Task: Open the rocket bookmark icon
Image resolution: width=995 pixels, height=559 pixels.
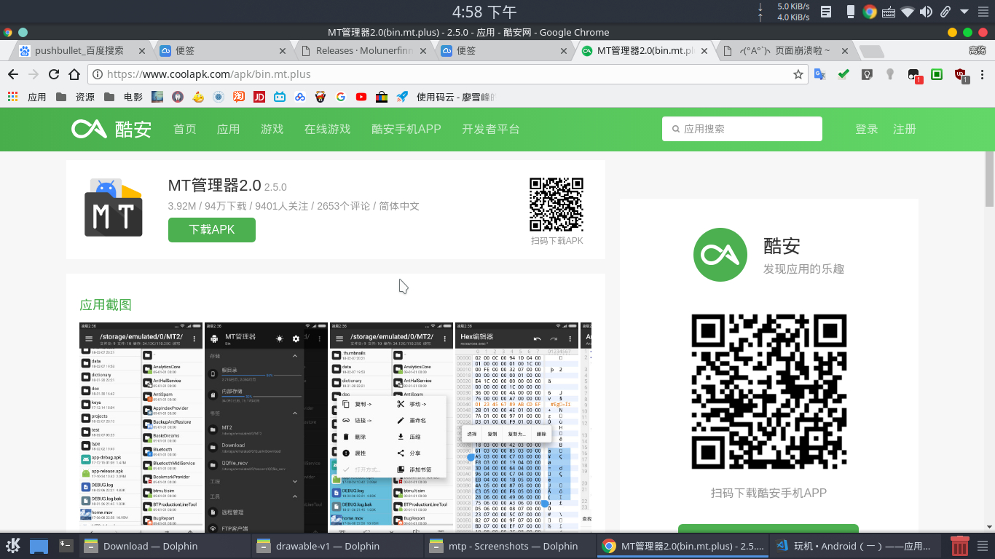Action: point(401,97)
